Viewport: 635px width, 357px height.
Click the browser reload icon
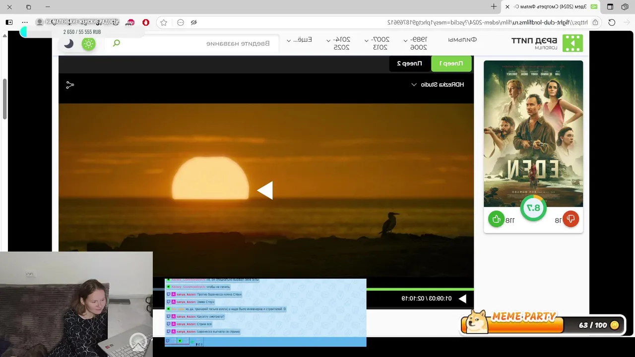(612, 22)
